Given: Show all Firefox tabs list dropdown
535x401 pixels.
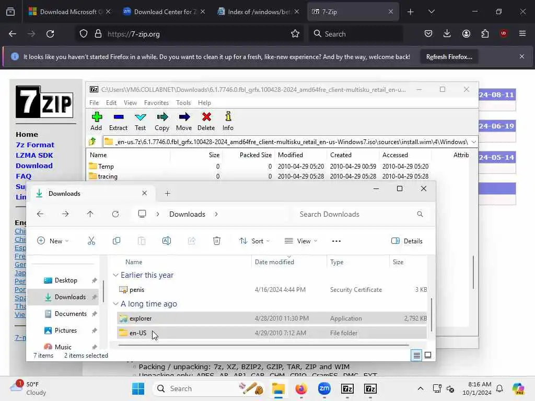Looking at the screenshot, I should point(431,11).
